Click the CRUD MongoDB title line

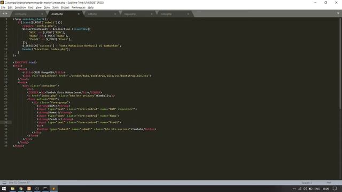point(44,73)
